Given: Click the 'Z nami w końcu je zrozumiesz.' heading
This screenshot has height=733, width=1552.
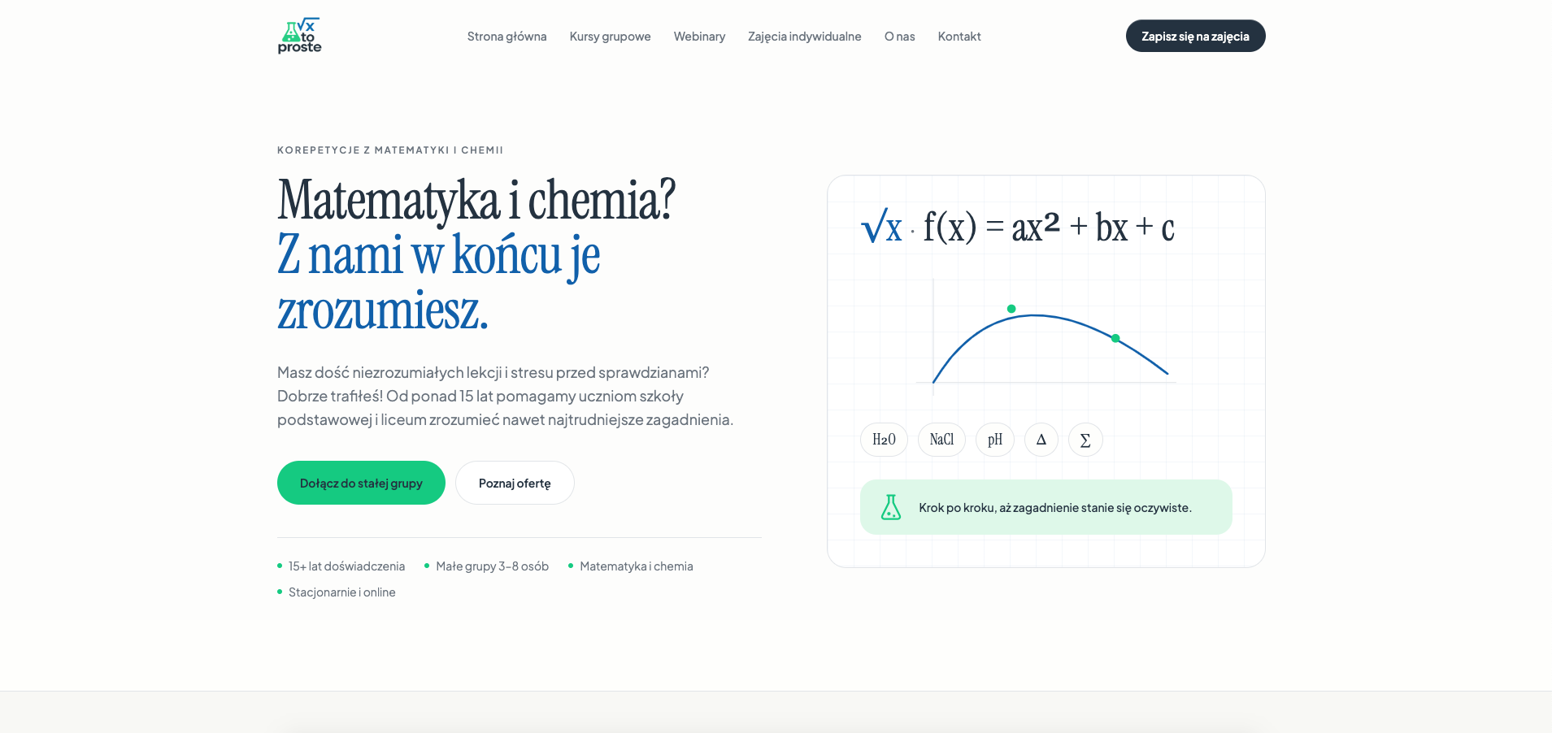Looking at the screenshot, I should coord(438,282).
